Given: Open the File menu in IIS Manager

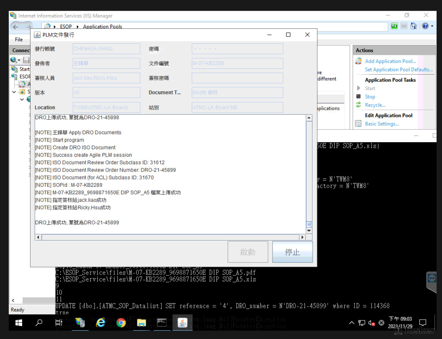Looking at the screenshot, I should (19, 39).
